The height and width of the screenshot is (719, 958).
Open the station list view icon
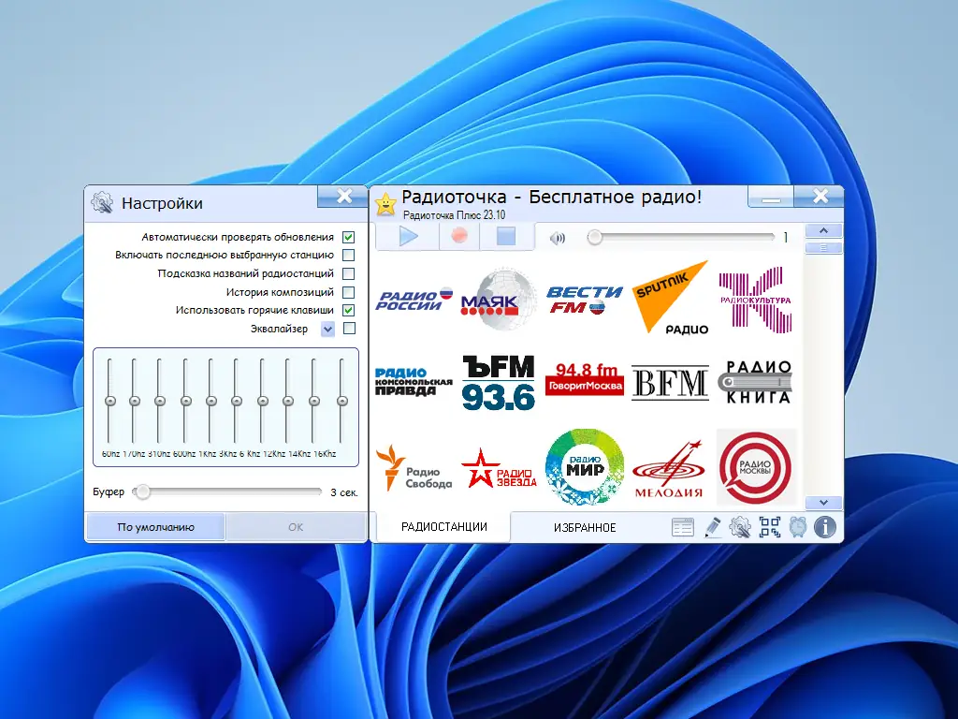click(682, 527)
